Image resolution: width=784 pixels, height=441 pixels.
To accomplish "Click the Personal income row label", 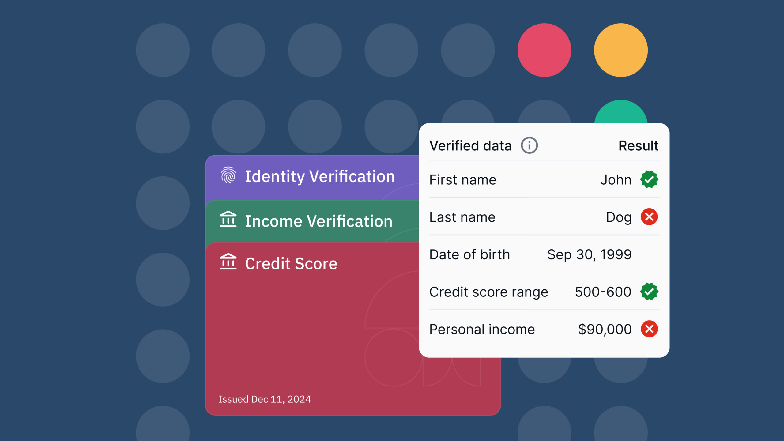I will [x=482, y=330].
